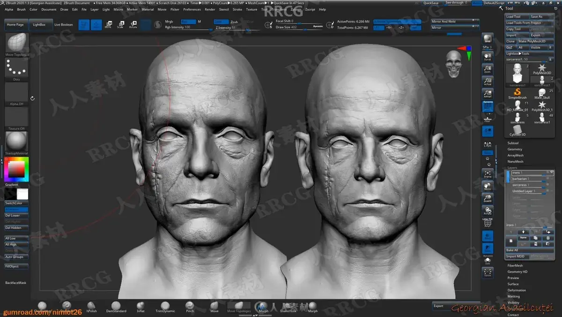Viewport: 562px width, 317px height.
Task: Select the Move Topological brush thumbnail
Action: point(16,43)
